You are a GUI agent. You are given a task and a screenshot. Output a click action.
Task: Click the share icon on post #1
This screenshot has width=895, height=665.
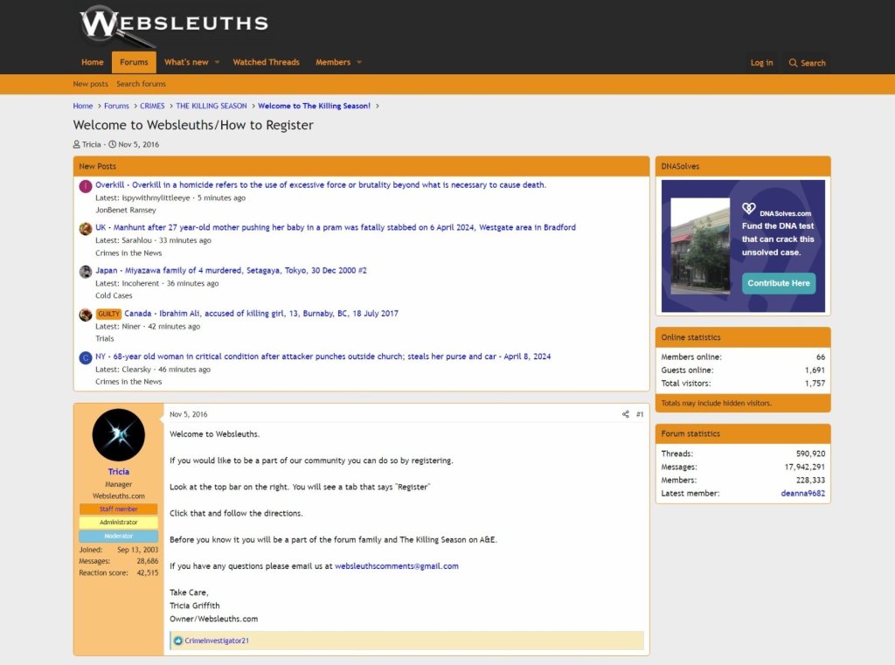tap(625, 414)
